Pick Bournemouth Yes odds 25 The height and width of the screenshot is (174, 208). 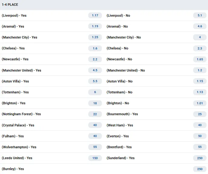[200, 114]
